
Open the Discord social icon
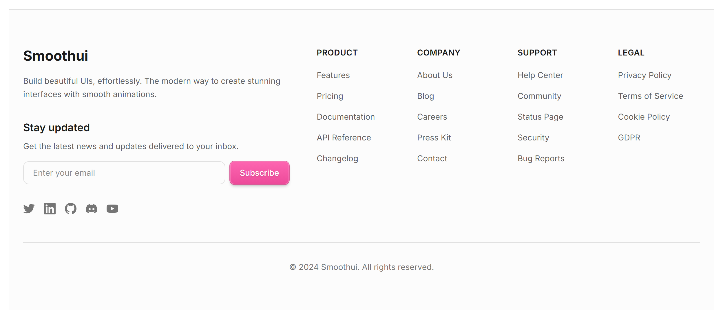click(x=92, y=209)
